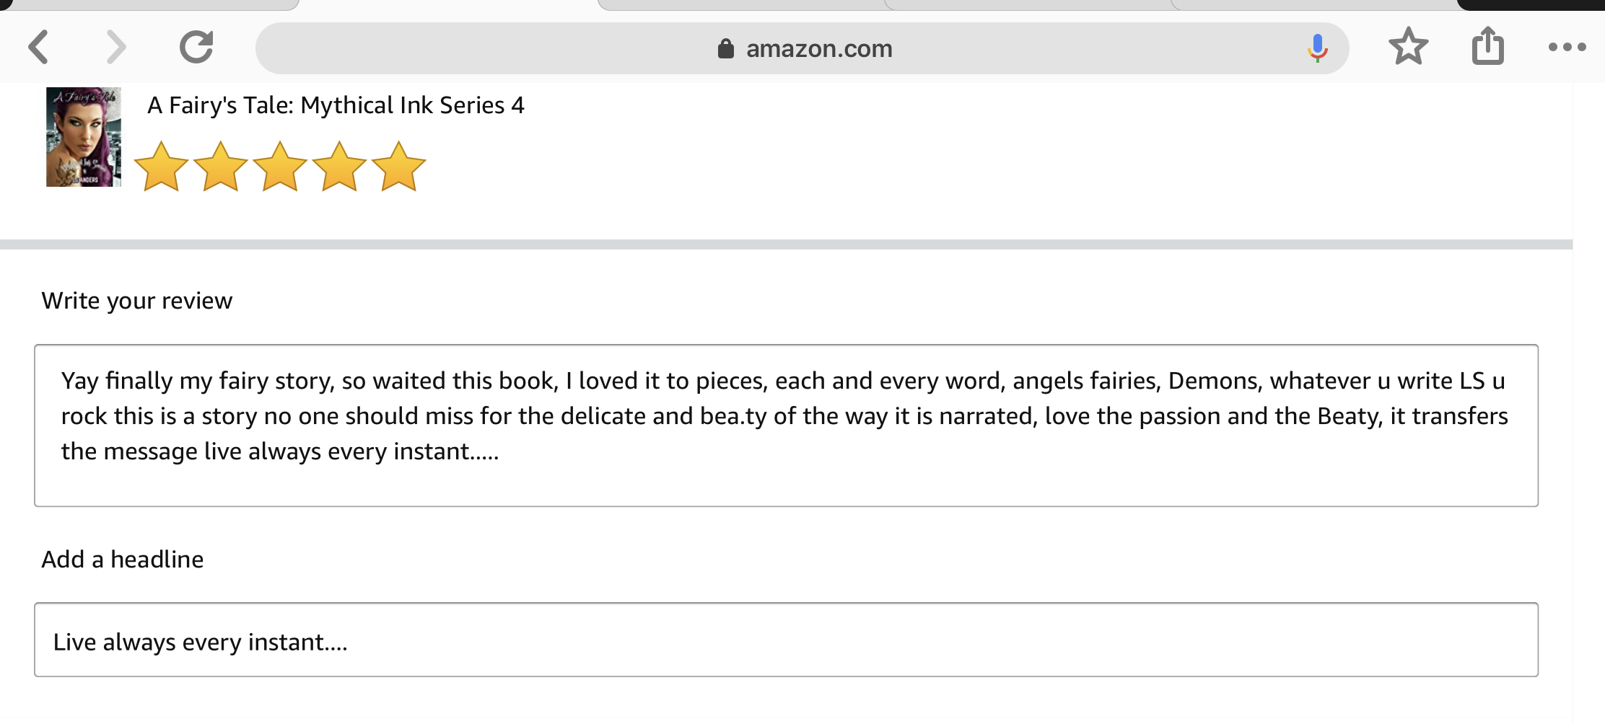Switch to the first browser tab

pos(152,4)
